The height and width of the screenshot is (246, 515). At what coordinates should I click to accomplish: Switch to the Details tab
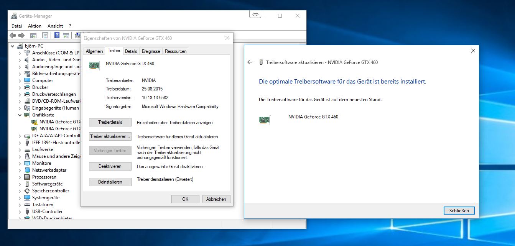click(x=131, y=51)
